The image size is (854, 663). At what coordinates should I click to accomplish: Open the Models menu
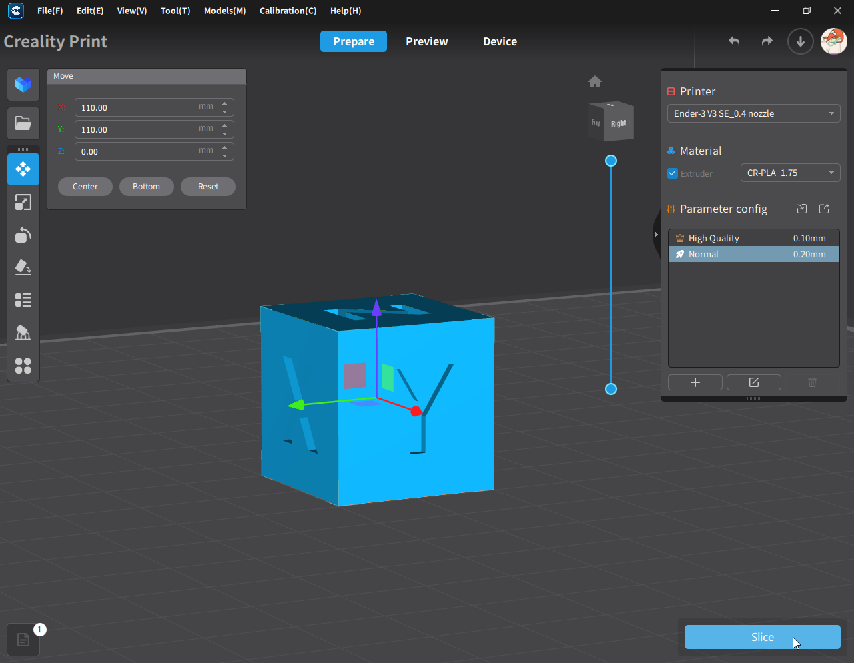225,11
